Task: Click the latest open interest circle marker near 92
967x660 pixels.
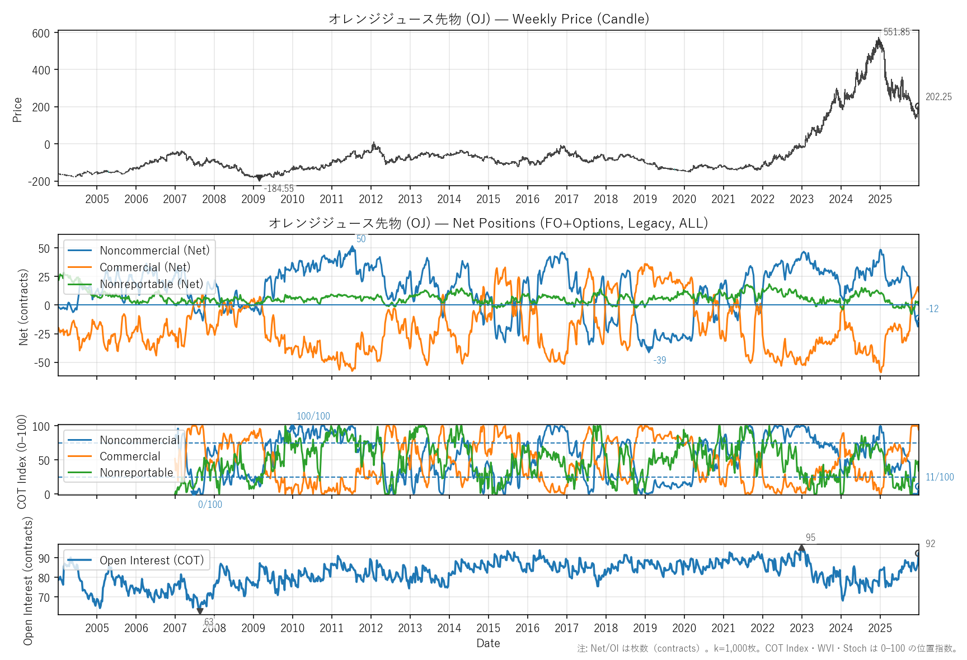Action: coord(918,553)
